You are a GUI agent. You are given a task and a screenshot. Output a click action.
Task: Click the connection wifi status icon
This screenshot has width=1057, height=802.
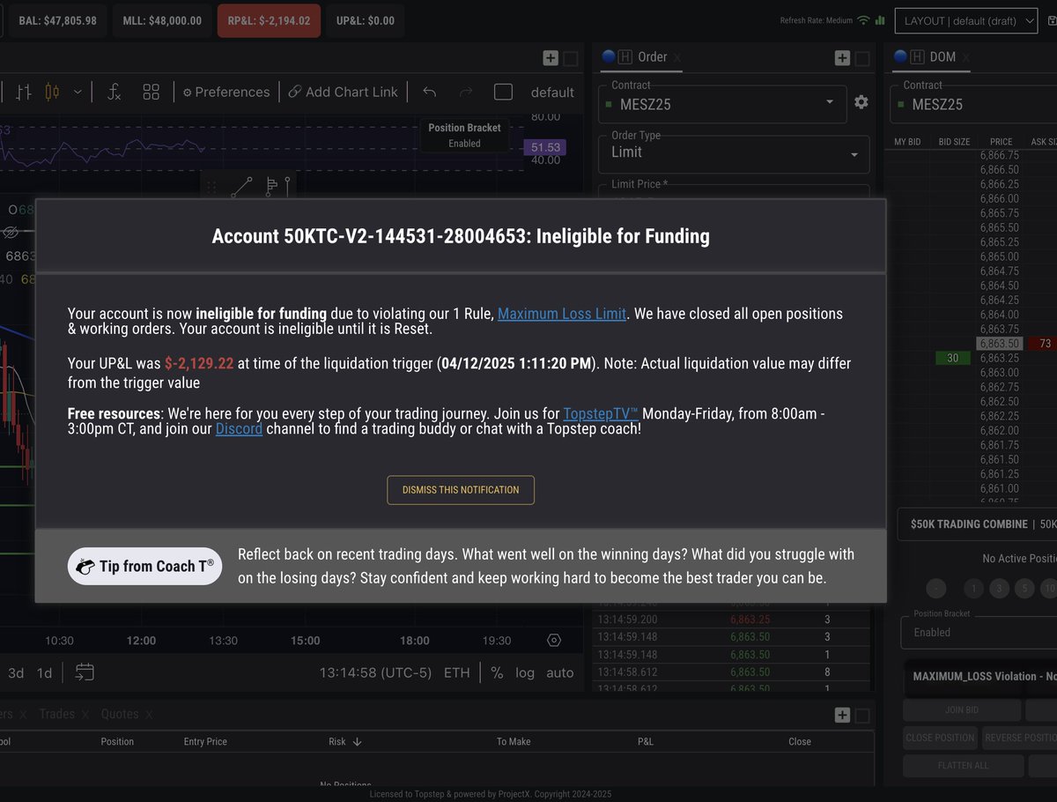coord(863,20)
